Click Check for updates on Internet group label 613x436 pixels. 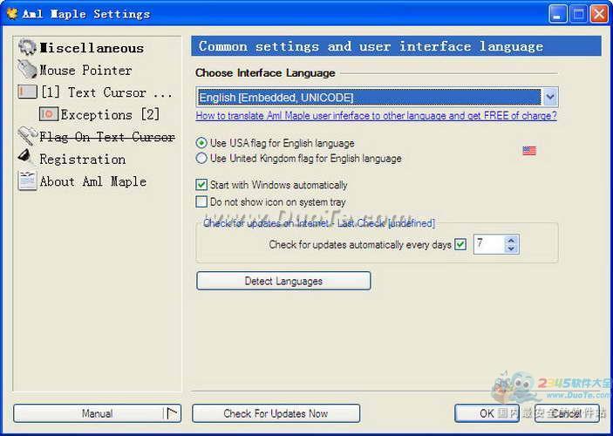tap(318, 223)
